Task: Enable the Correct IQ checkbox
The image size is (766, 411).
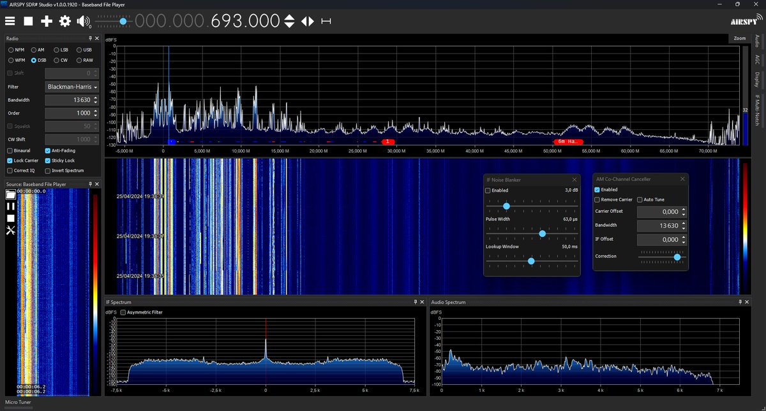Action: (x=20, y=171)
